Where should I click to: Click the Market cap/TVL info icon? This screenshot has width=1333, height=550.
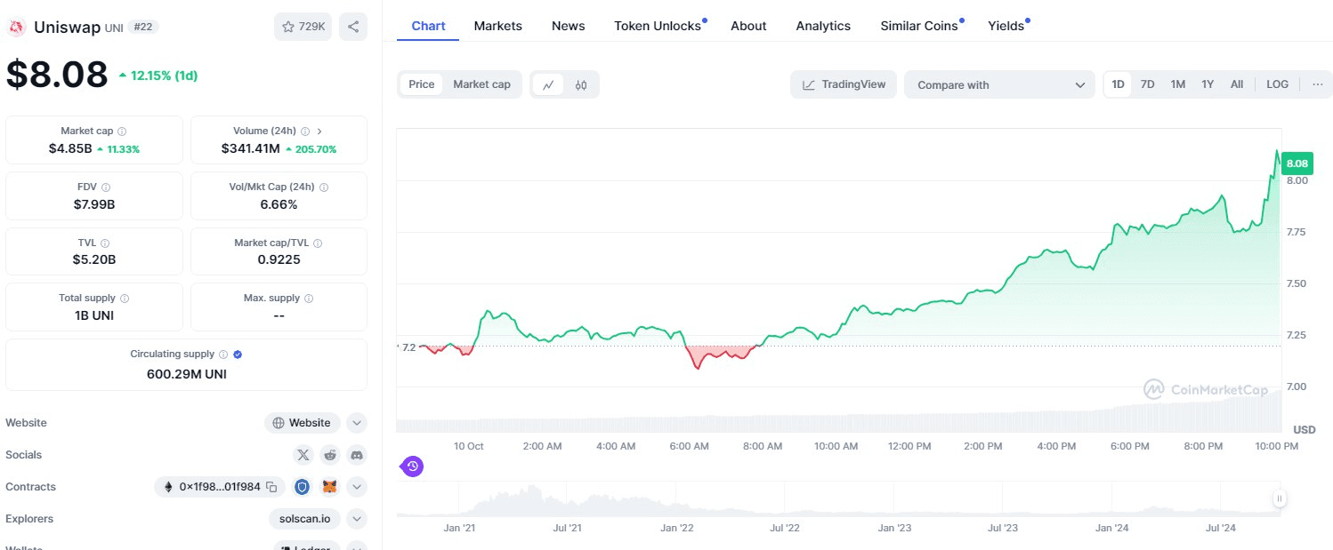point(318,243)
